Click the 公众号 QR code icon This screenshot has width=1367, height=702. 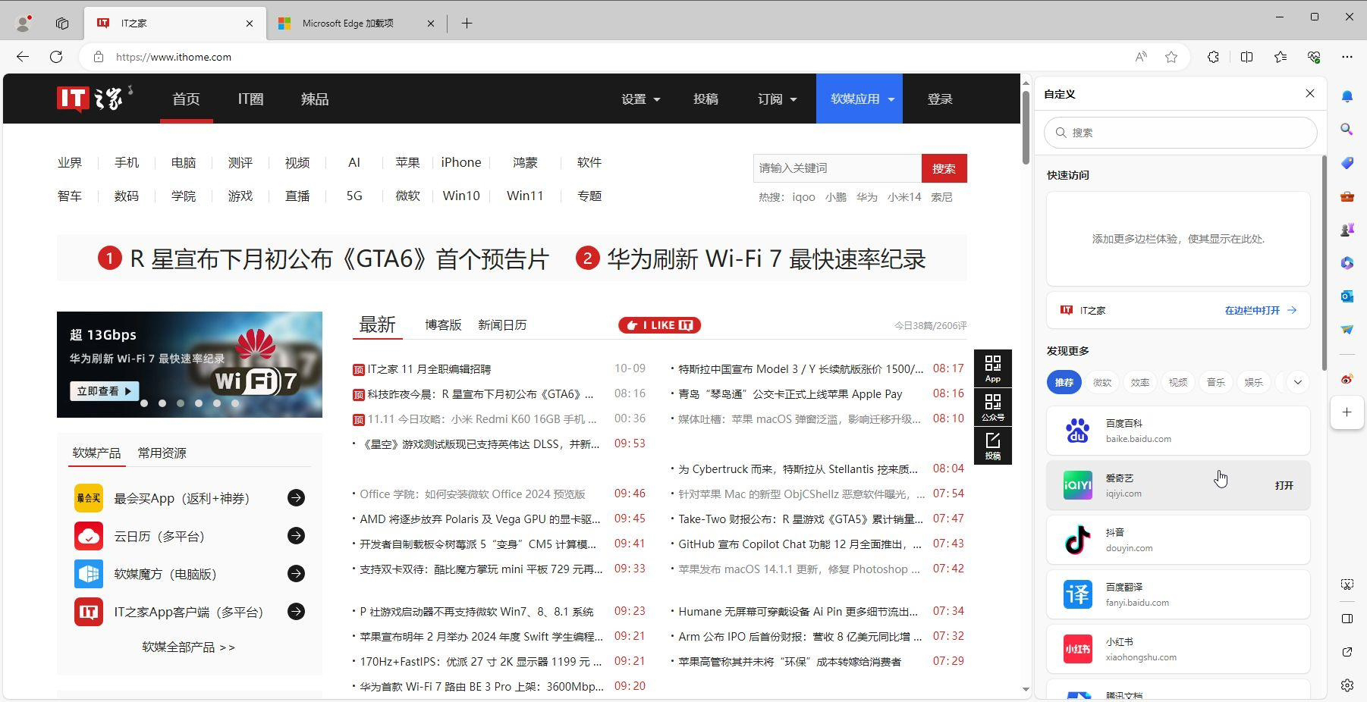point(993,407)
